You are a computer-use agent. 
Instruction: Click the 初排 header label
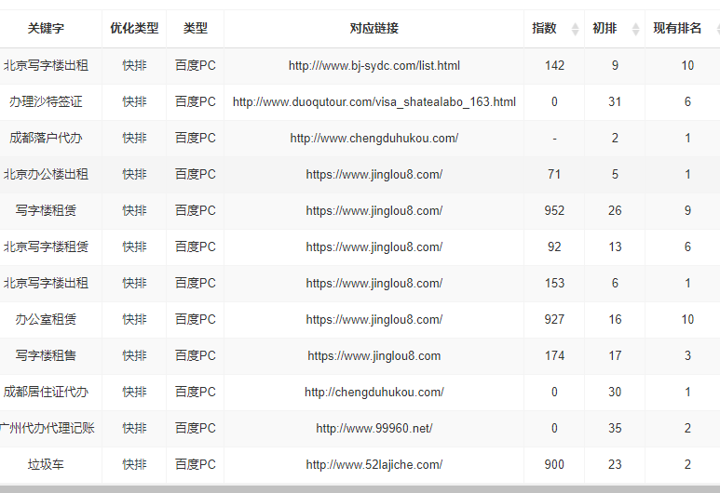point(605,29)
